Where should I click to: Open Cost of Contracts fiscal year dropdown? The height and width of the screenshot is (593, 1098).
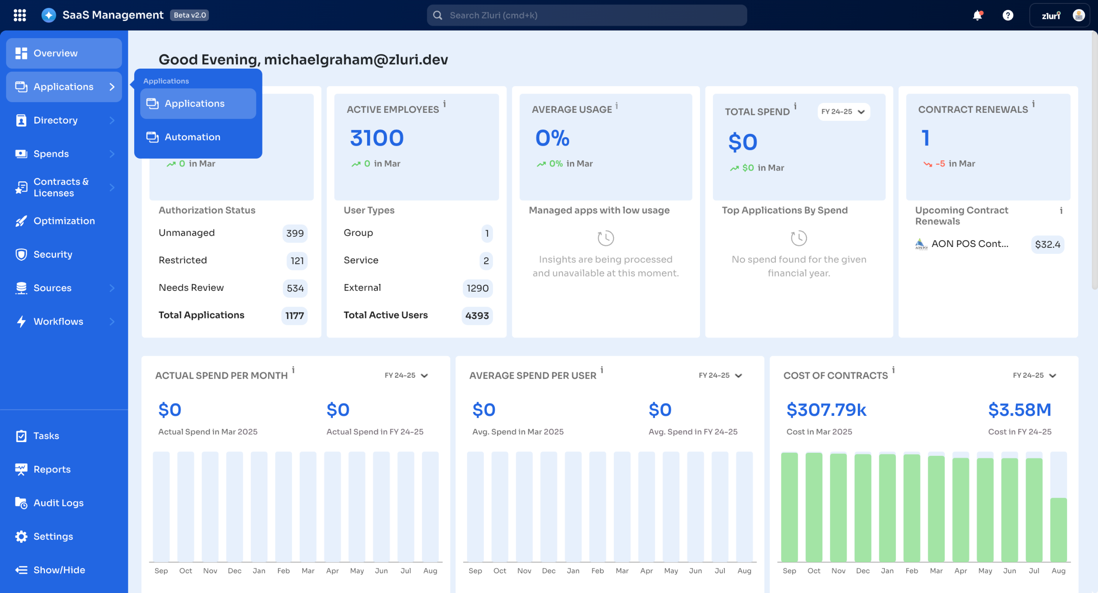coord(1034,375)
